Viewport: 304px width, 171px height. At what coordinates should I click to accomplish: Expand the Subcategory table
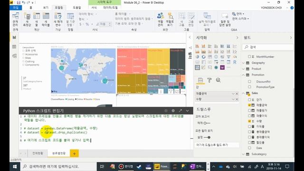[x=244, y=154]
